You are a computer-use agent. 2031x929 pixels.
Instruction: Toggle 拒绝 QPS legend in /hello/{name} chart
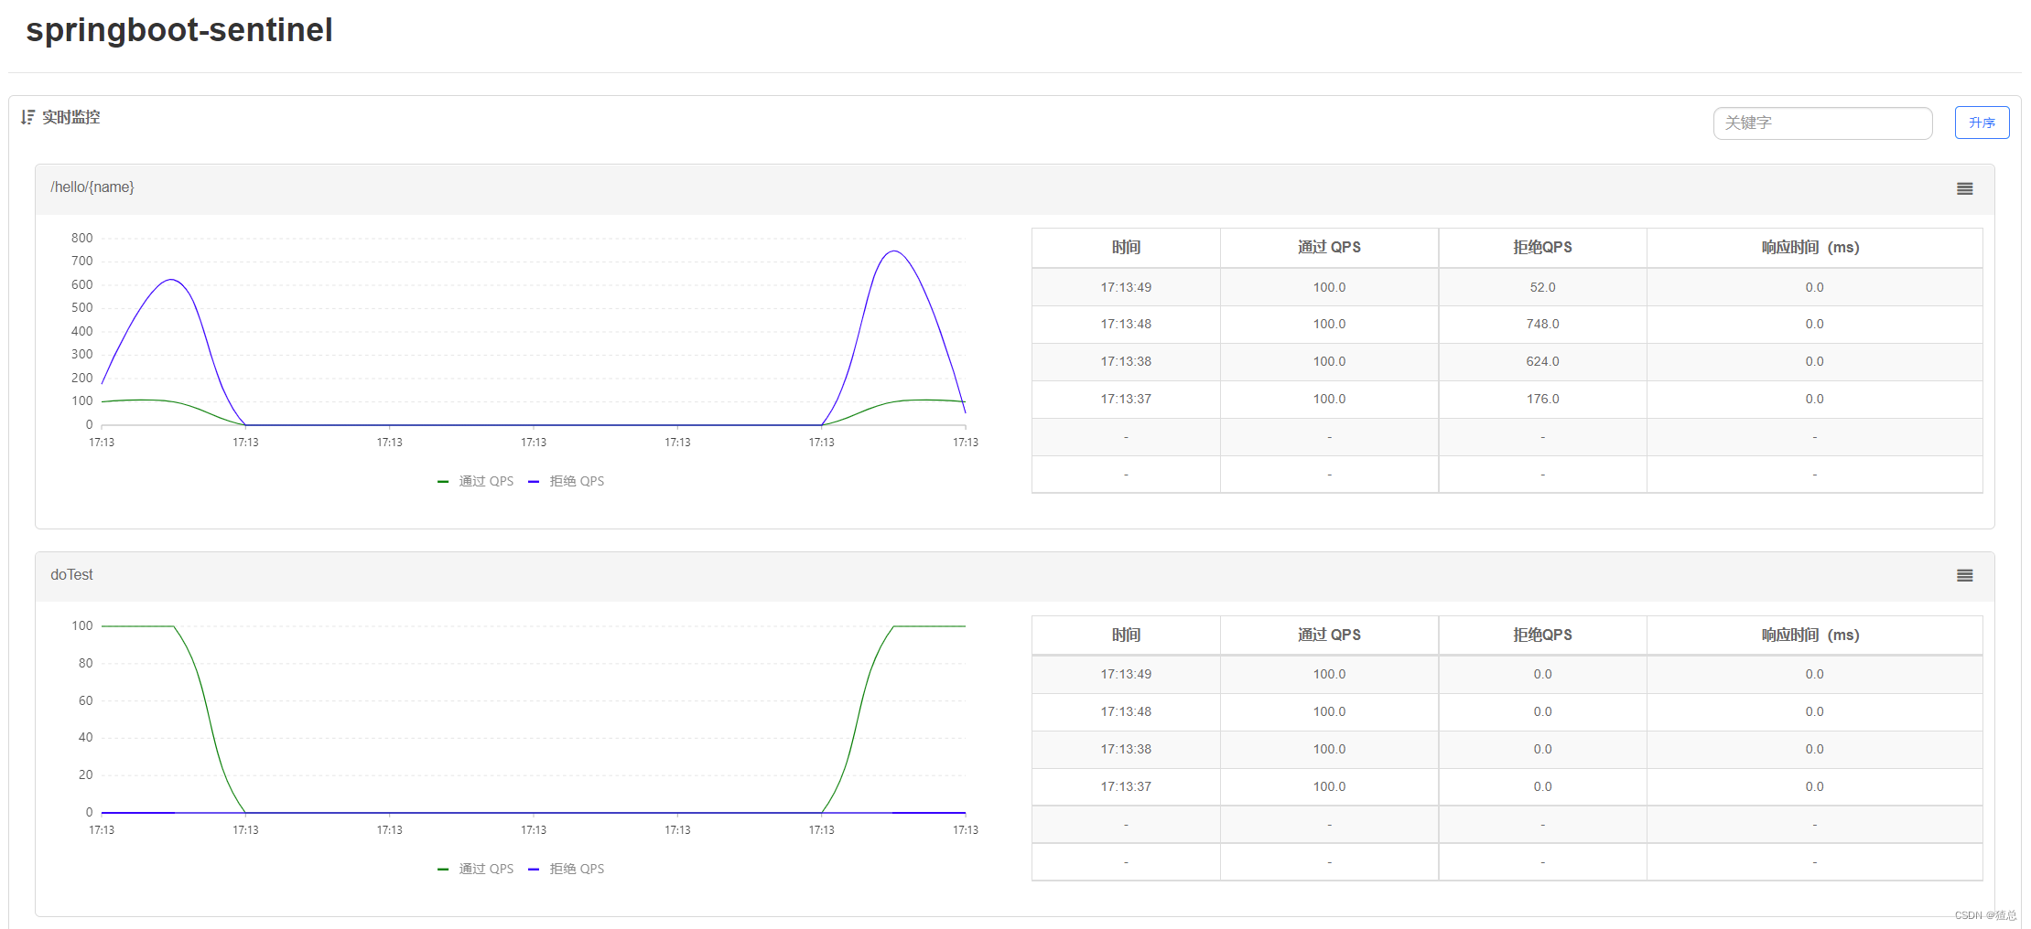tap(567, 481)
